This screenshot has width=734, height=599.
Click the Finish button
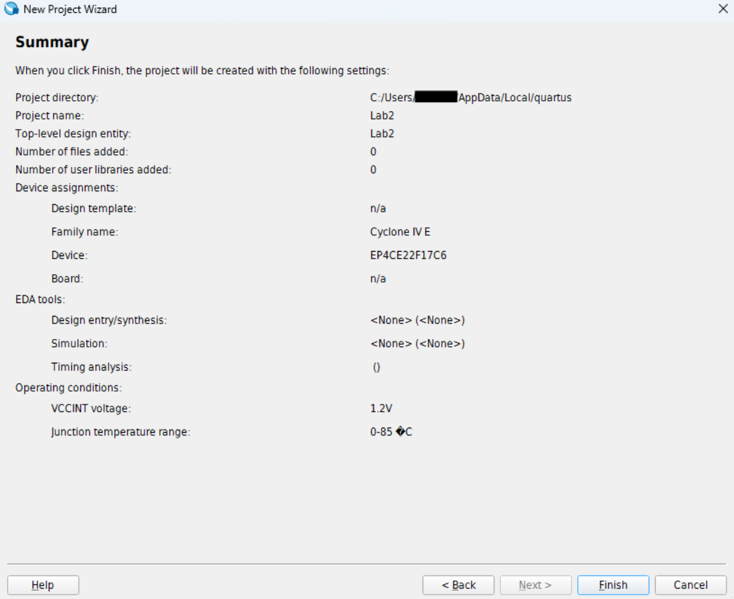click(x=613, y=585)
